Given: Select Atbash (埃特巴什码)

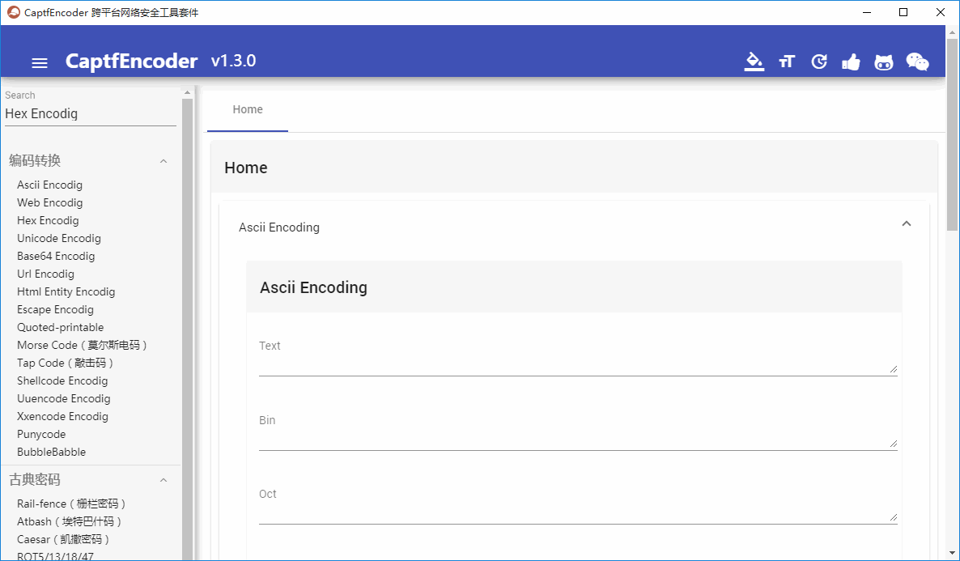Looking at the screenshot, I should click(x=70, y=521).
